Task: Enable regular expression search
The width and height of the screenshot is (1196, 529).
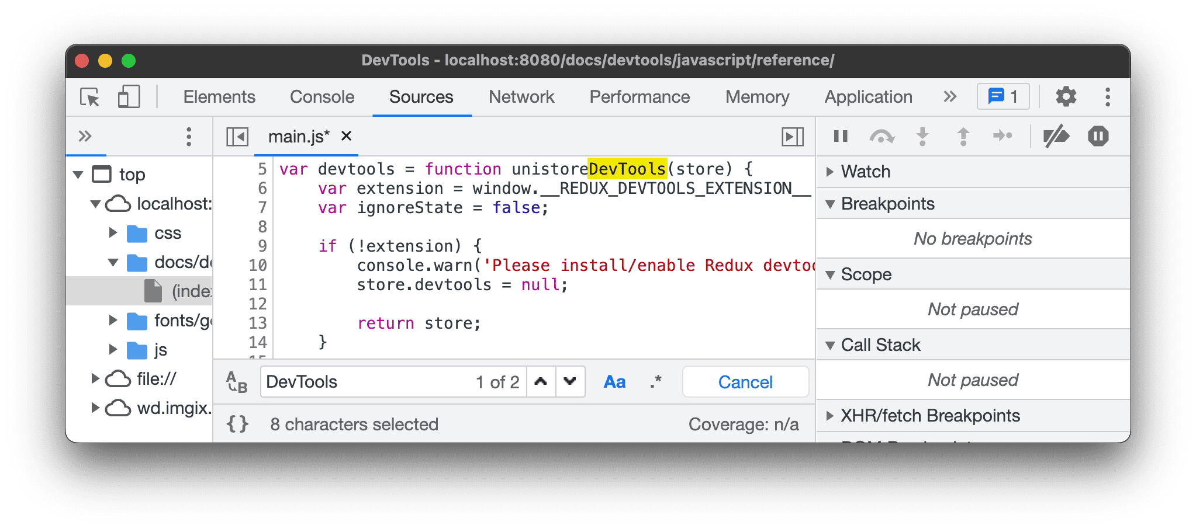Action: (656, 382)
